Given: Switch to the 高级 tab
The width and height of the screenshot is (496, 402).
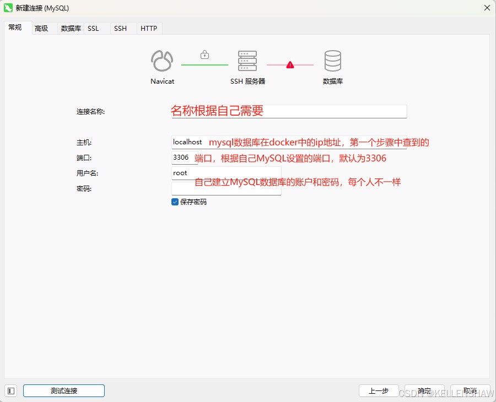Looking at the screenshot, I should (41, 28).
